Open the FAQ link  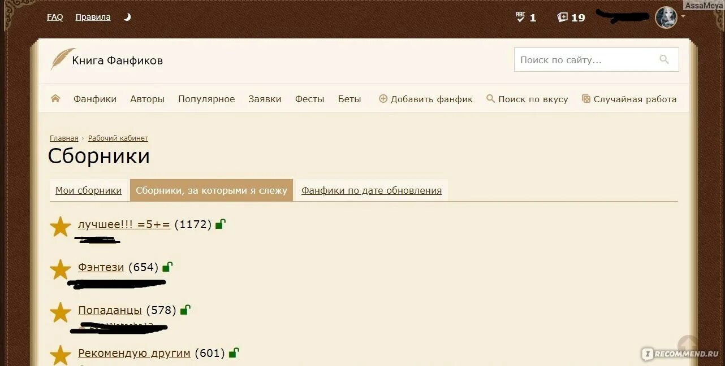[x=55, y=17]
